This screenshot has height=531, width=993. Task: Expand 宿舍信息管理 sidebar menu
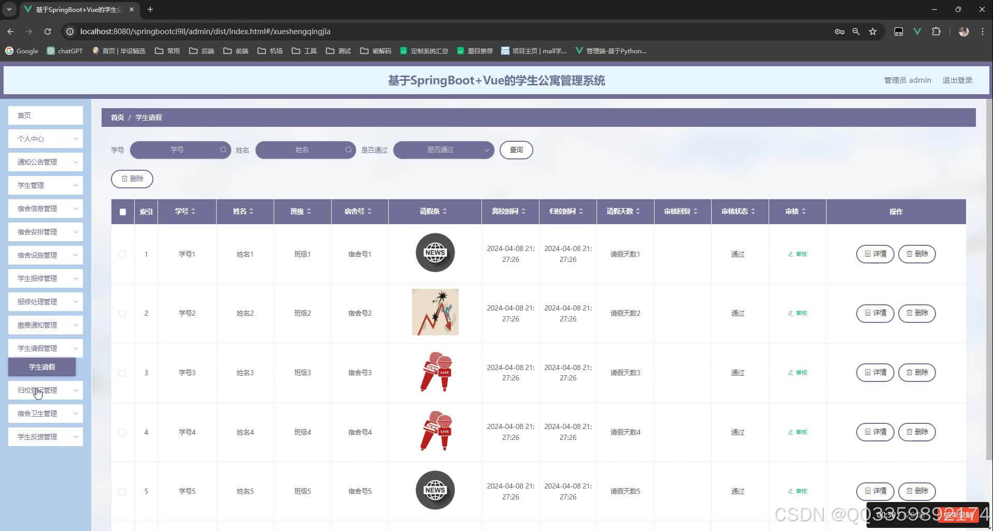coord(46,209)
